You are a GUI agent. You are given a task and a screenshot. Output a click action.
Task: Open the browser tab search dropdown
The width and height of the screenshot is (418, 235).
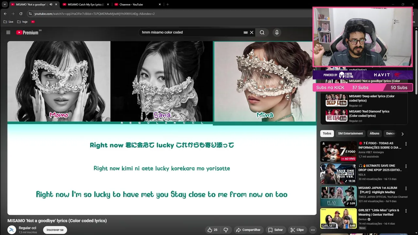5,4
